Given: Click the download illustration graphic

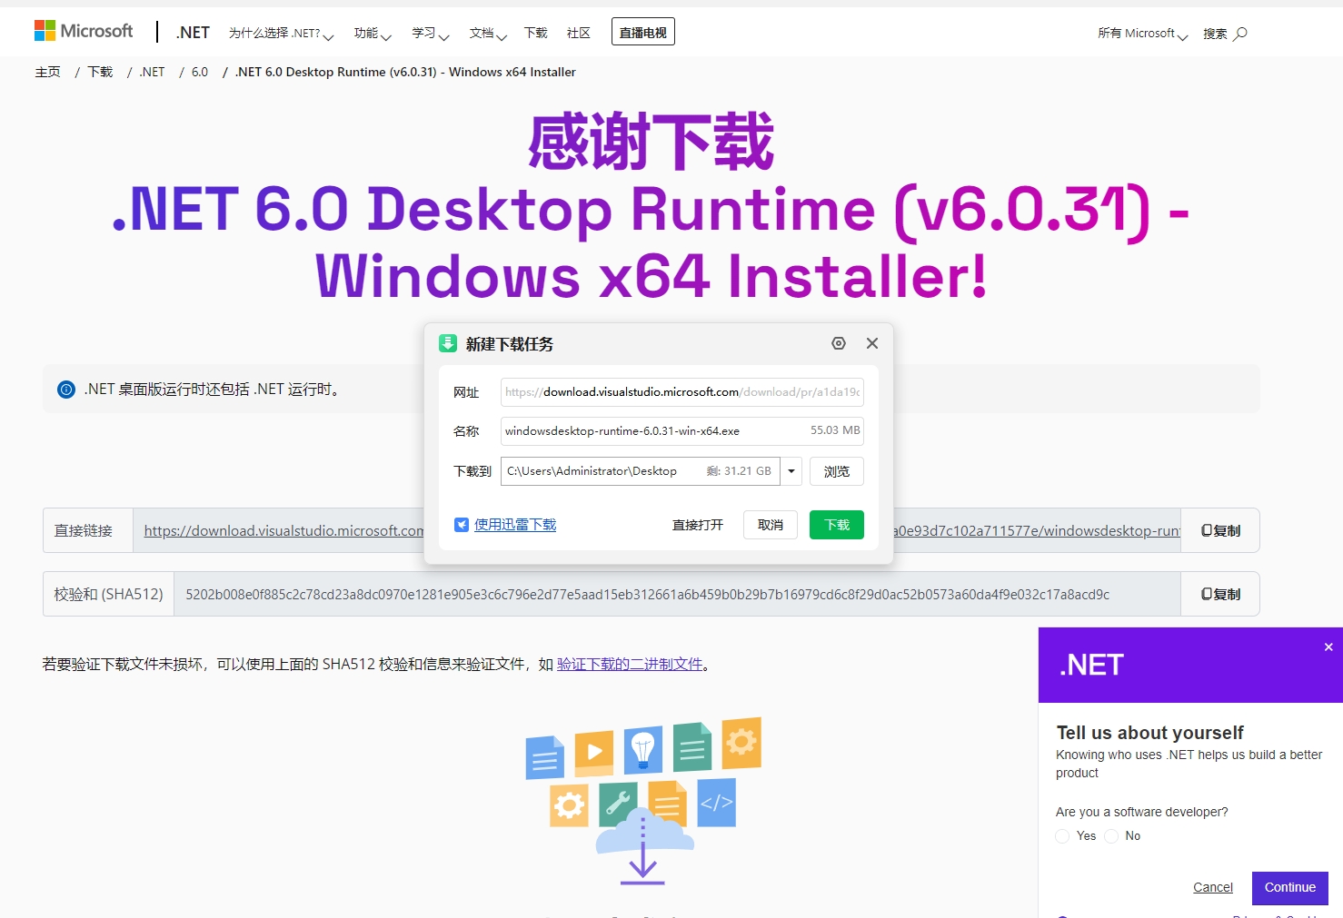Looking at the screenshot, I should [643, 800].
